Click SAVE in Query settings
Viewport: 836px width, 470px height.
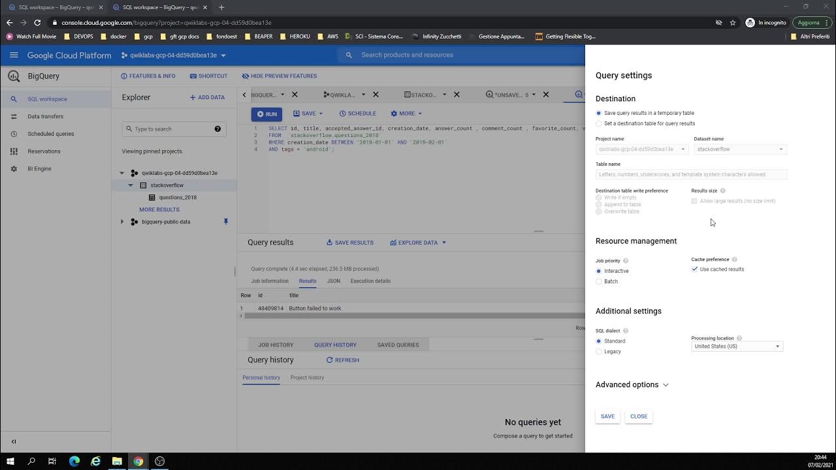point(607,416)
